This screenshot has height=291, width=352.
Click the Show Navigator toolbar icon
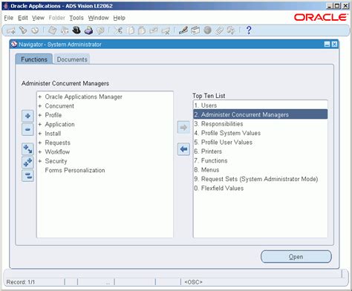(35, 30)
